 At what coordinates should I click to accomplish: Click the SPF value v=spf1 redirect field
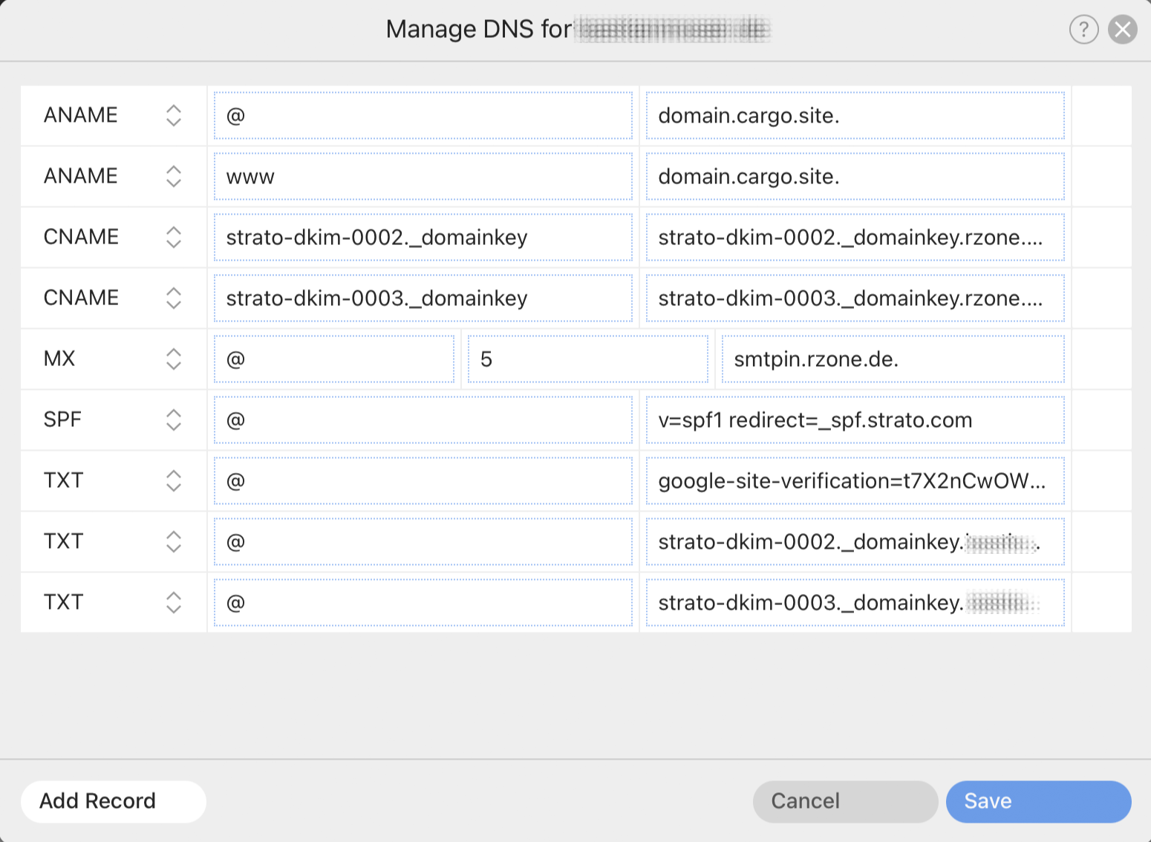pyautogui.click(x=855, y=420)
